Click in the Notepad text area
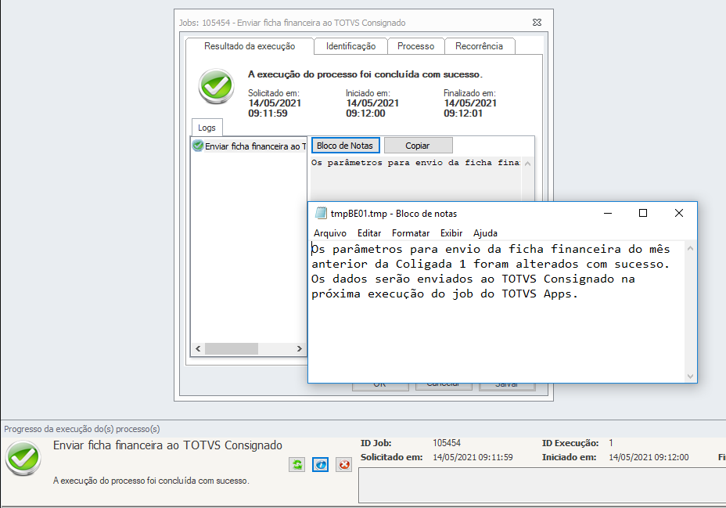The image size is (726, 508). [496, 312]
